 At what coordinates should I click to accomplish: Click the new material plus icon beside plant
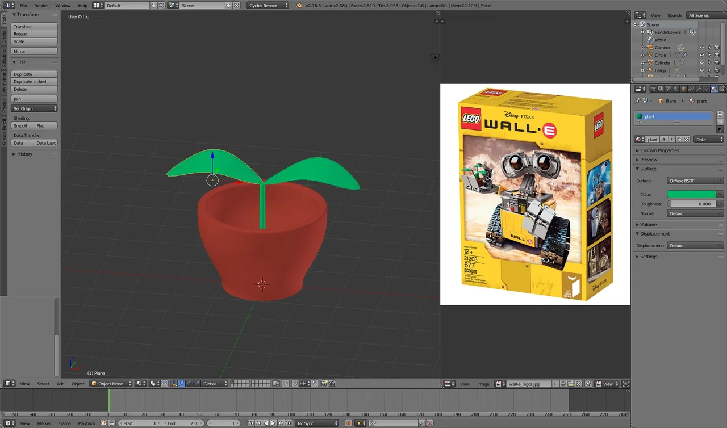[x=679, y=139]
